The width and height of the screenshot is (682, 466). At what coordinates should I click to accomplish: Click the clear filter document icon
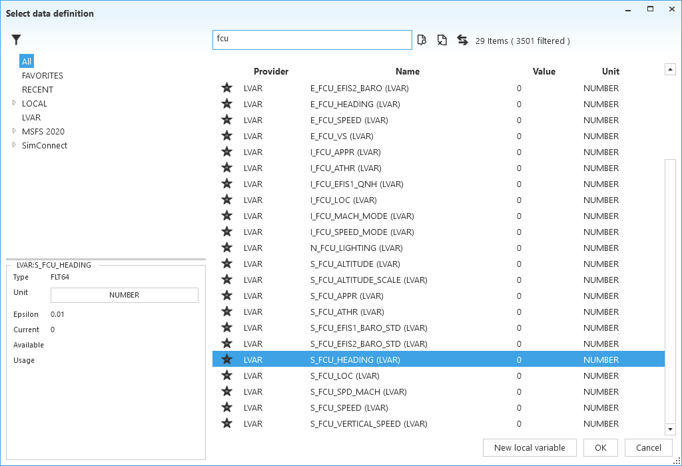pyautogui.click(x=442, y=41)
